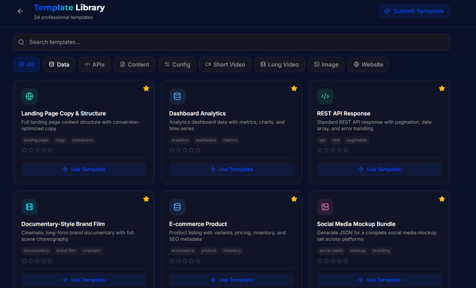Toggle favorite star on Dashboard Analytics card
476x288 pixels.
294,88
